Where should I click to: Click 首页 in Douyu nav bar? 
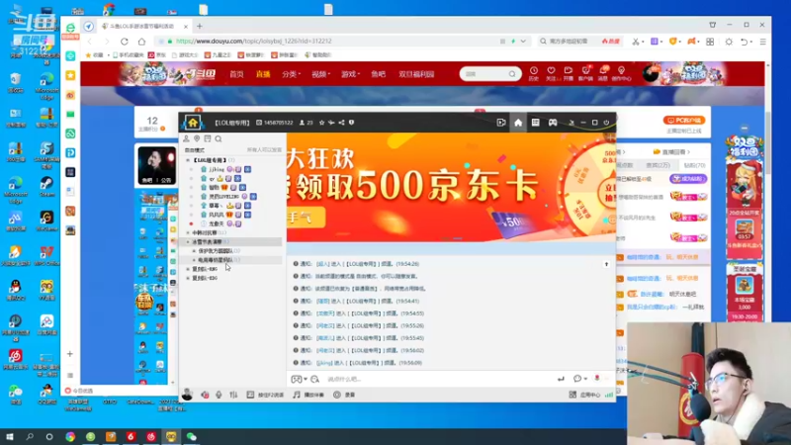point(236,74)
